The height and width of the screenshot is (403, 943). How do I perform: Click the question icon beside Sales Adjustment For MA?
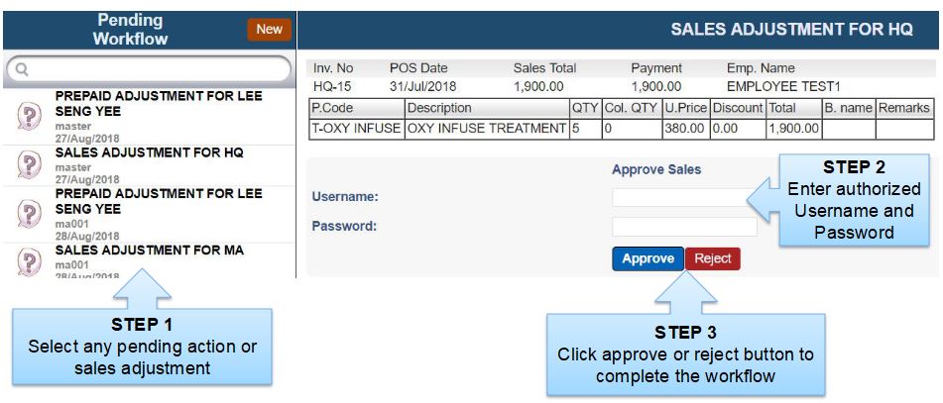tap(29, 261)
